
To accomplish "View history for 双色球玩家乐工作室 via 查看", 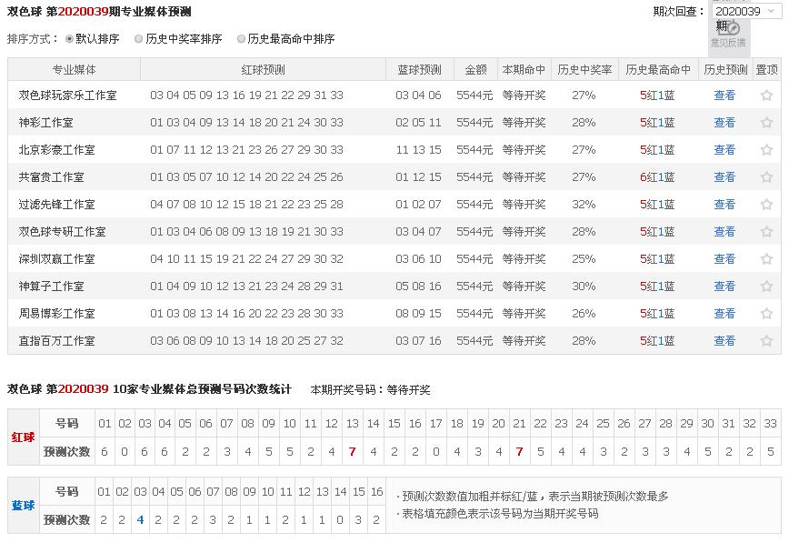I will [724, 96].
